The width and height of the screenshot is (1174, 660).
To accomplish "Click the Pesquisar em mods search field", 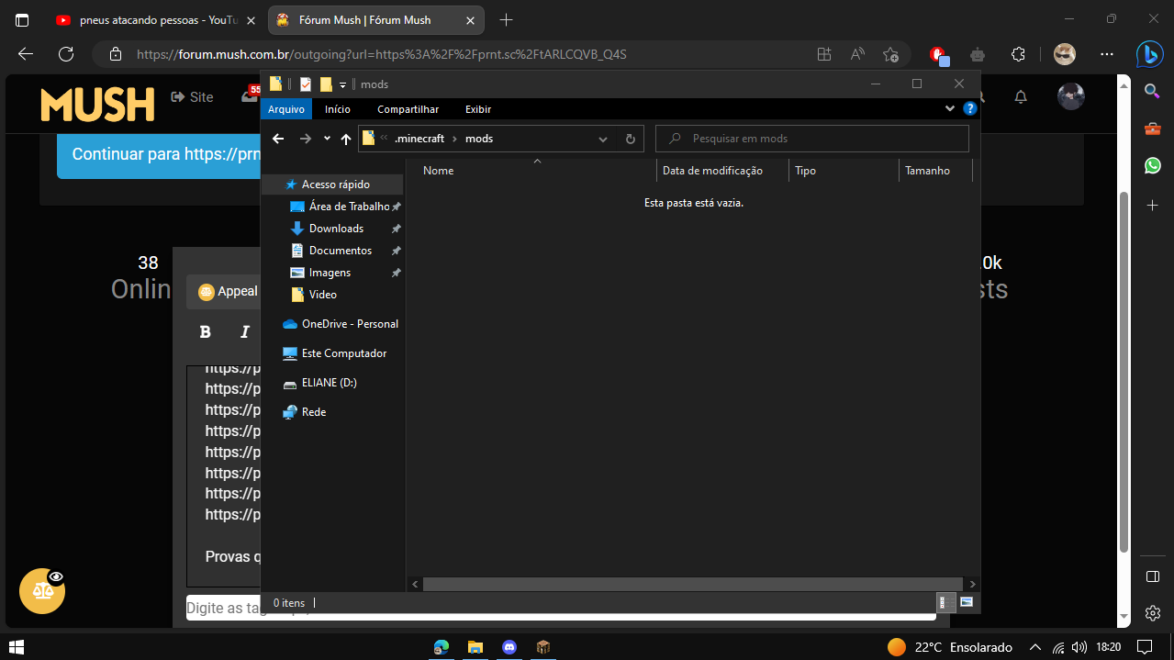I will 812,139.
